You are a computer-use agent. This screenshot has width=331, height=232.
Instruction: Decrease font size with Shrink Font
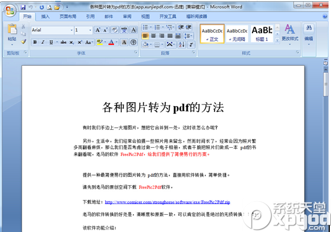(x=105, y=30)
